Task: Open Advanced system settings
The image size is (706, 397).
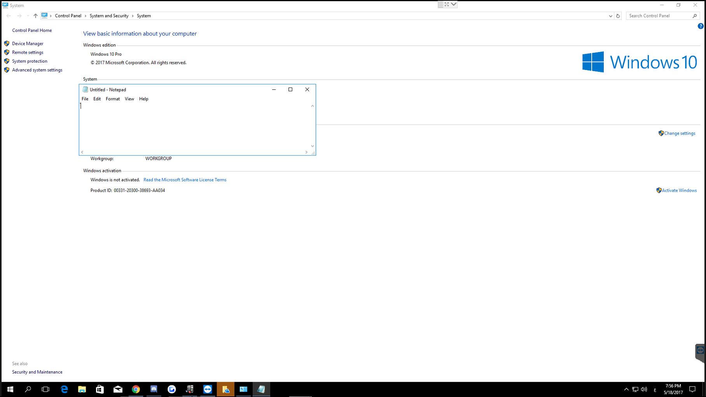Action: pos(37,70)
